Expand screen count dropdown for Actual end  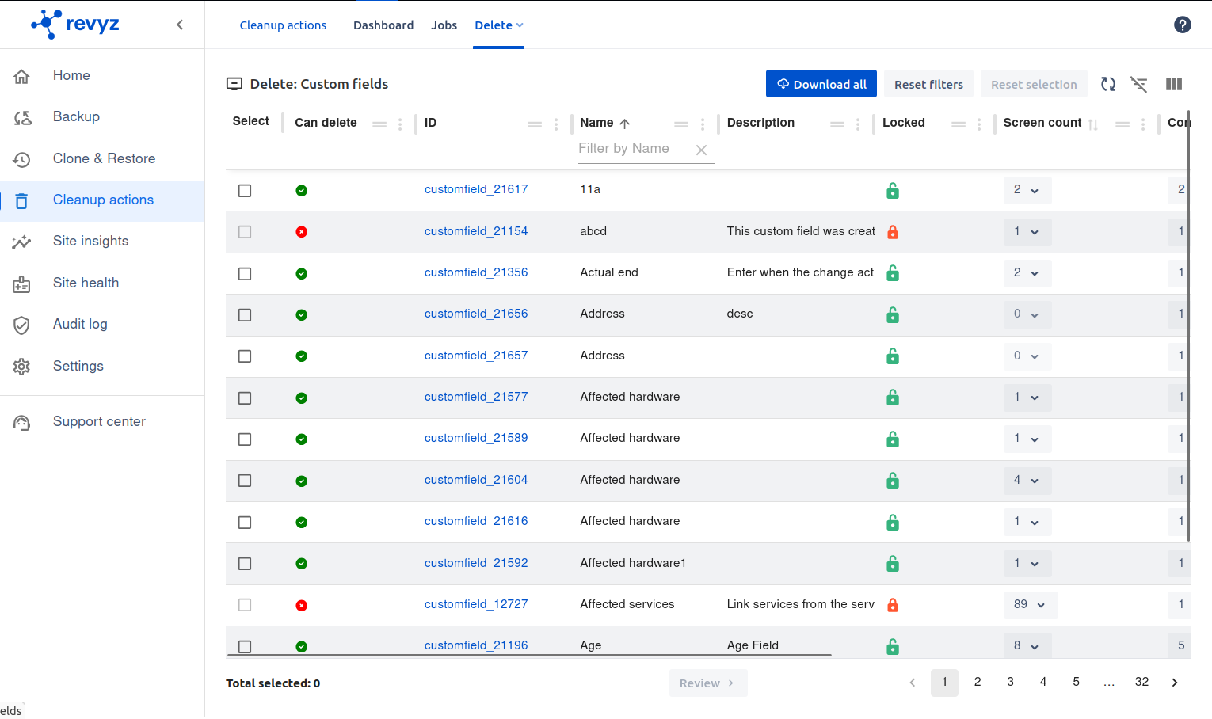(x=1027, y=273)
